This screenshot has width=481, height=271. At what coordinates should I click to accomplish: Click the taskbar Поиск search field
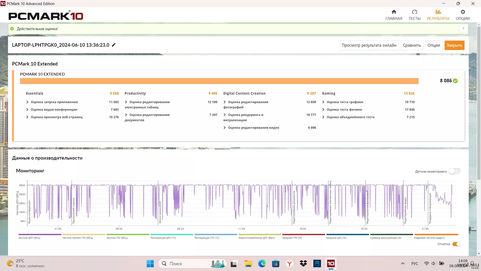[x=192, y=263]
